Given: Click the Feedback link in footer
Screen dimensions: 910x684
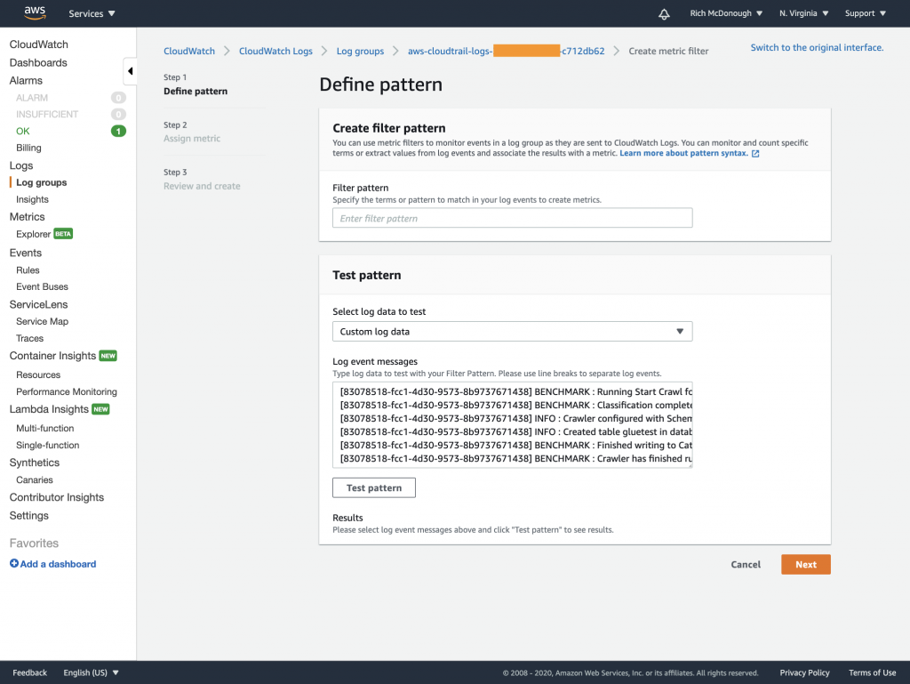Looking at the screenshot, I should (x=29, y=672).
